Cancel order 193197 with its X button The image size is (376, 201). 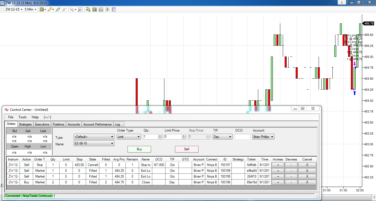(x=307, y=165)
